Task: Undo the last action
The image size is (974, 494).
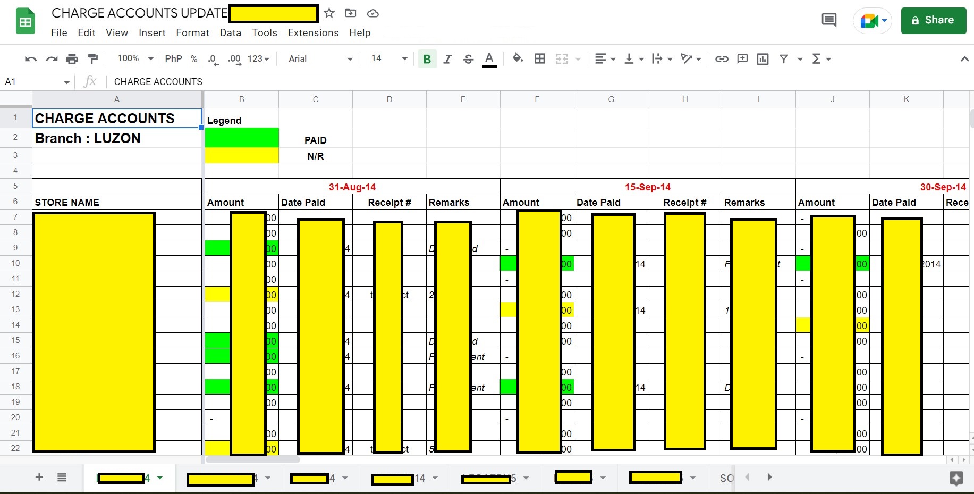Action: (31, 59)
